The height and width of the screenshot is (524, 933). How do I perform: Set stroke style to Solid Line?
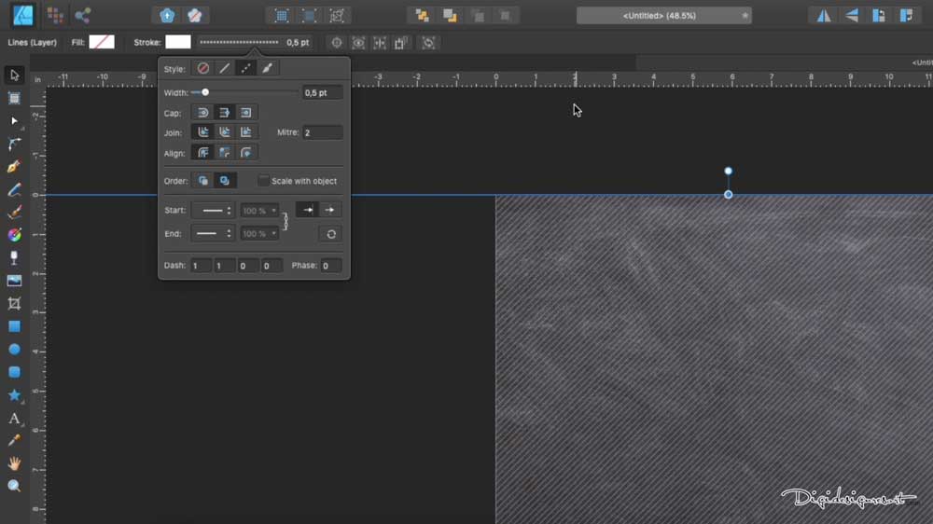[x=224, y=68]
